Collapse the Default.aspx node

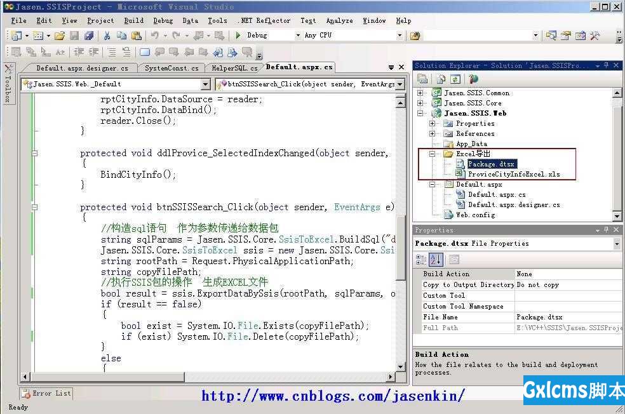click(433, 185)
